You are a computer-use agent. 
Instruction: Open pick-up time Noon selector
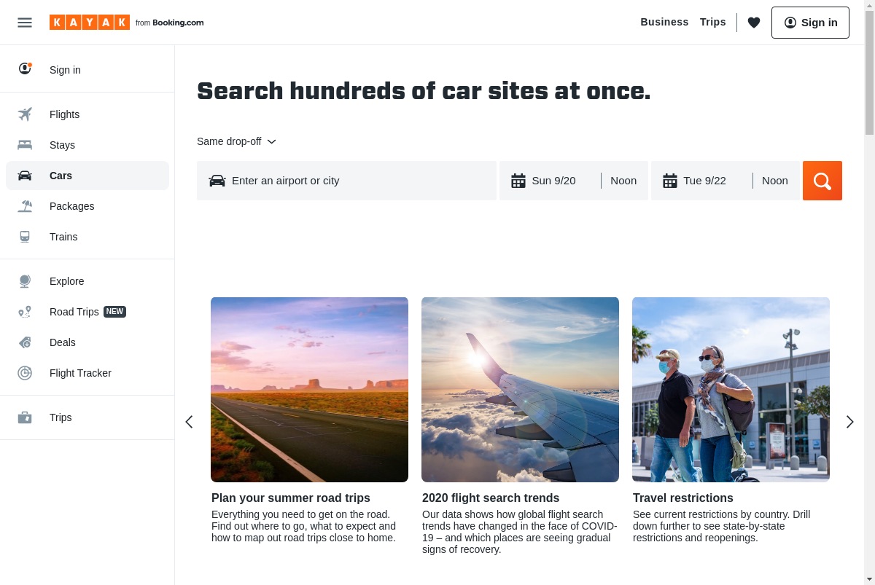point(623,181)
